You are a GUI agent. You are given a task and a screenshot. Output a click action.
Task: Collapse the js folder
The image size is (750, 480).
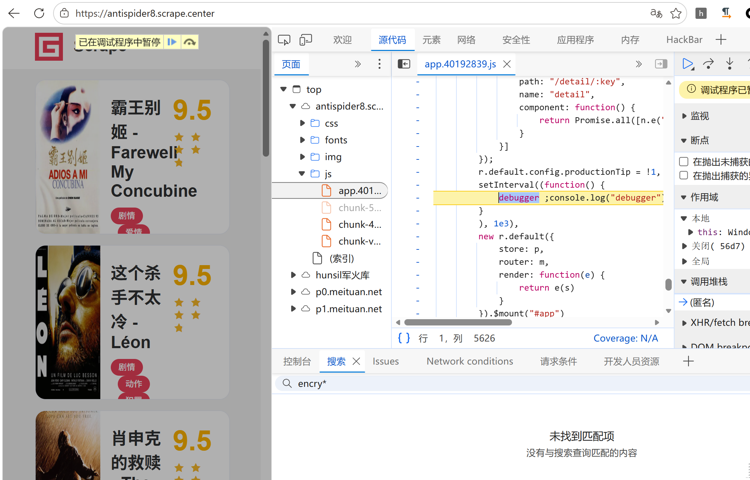pos(302,174)
